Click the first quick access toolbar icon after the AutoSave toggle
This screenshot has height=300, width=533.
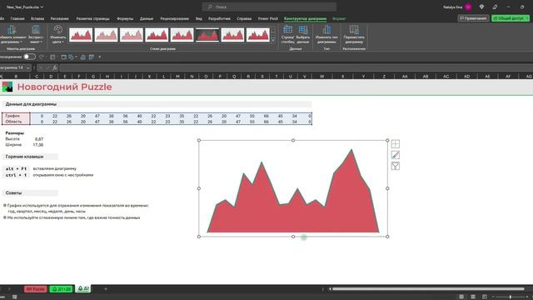(42, 57)
